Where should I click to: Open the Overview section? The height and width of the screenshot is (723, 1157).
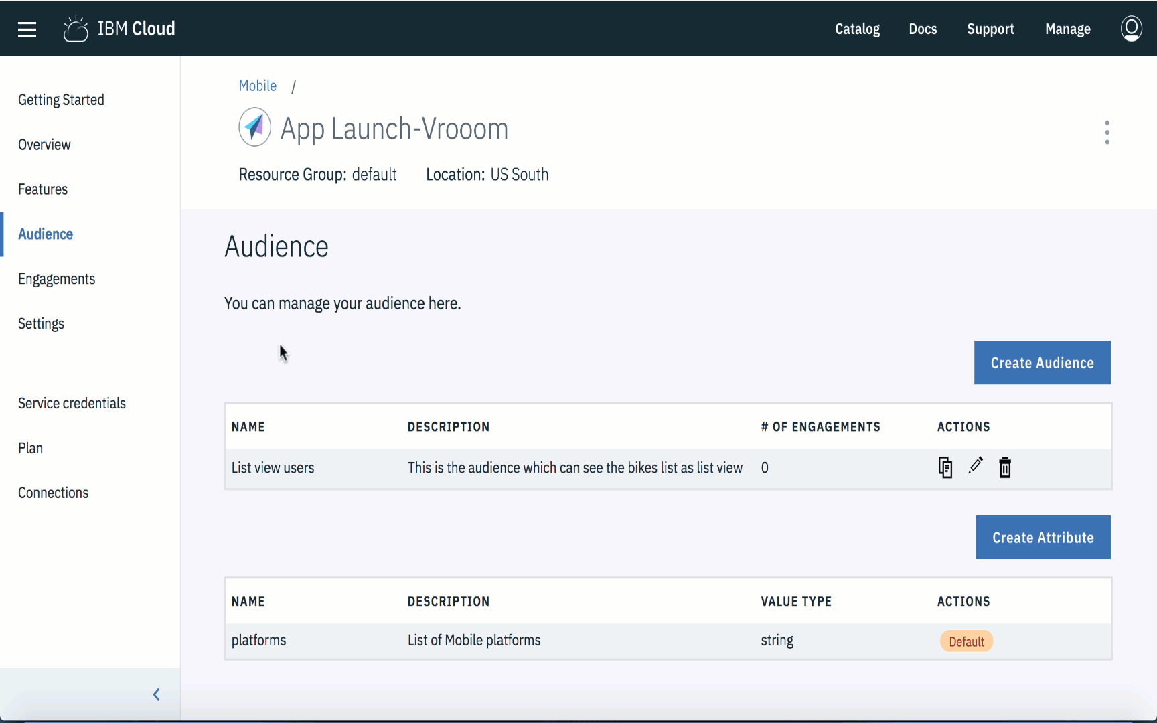[44, 145]
